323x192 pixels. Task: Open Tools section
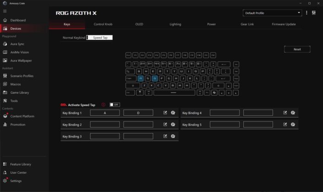pos(14,101)
